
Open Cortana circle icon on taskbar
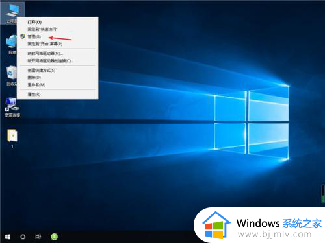[23, 237]
